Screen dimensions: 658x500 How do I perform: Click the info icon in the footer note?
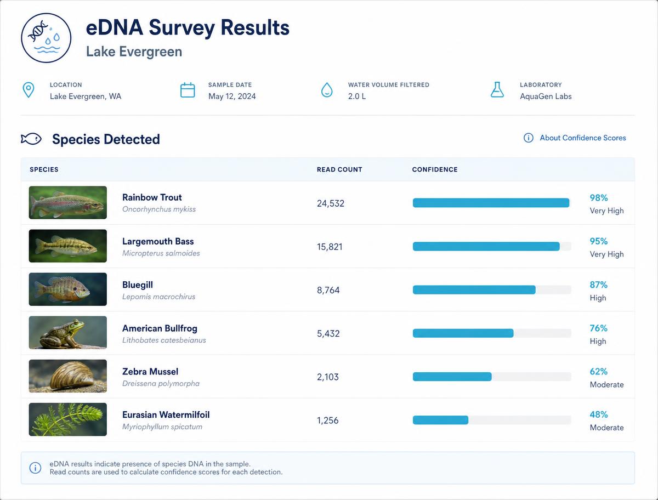click(35, 468)
